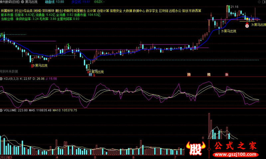Screen dimensions: 266x159
Task: Click the 黑马出现 signal at the March low
Action: point(40,66)
